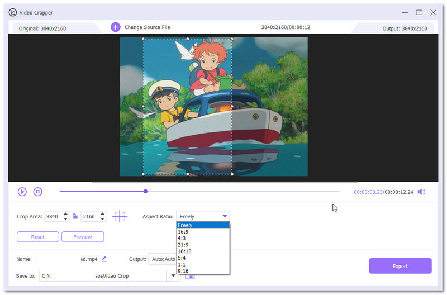Play the video preview
This screenshot has height=295, width=447.
22,192
